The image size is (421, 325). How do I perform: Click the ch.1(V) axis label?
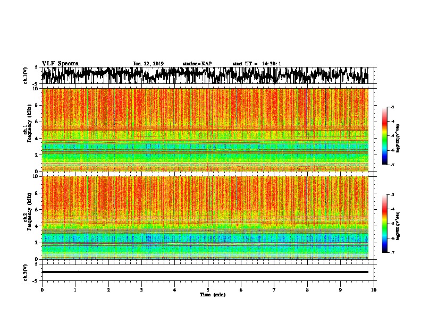26,75
